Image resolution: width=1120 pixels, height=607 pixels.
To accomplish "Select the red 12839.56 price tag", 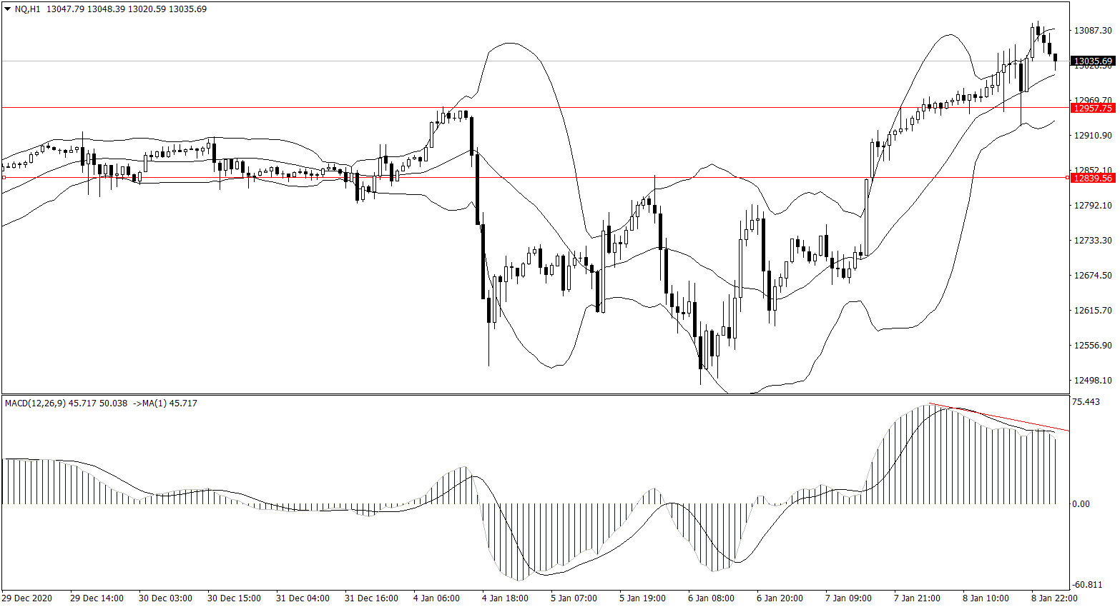I will (1092, 178).
